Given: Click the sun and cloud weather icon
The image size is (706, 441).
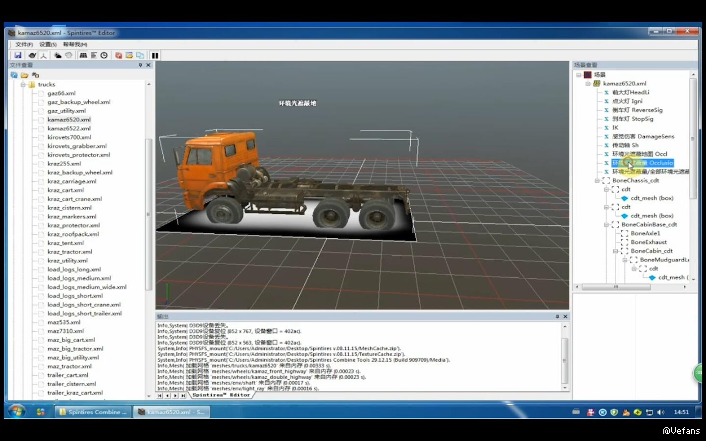Looking at the screenshot, I should coord(57,55).
